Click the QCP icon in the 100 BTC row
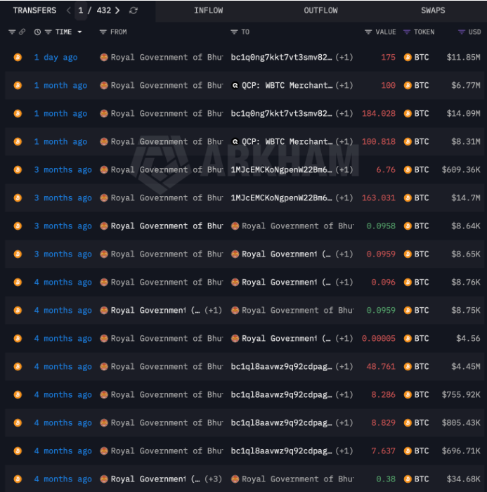Viewport: 487px width, 492px height. (x=235, y=86)
